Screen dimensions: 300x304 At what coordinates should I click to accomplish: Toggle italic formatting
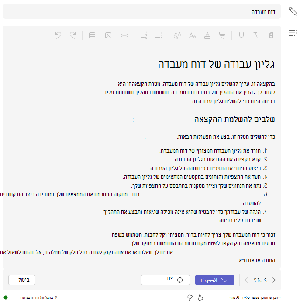[x=256, y=35]
